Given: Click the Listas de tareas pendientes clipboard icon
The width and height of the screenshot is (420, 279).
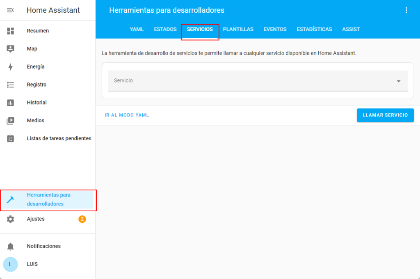Looking at the screenshot, I should coord(11,139).
